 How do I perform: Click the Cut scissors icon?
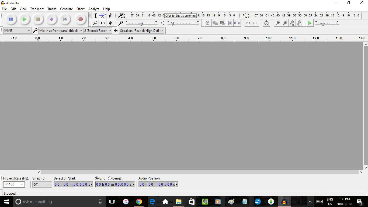(x=207, y=23)
